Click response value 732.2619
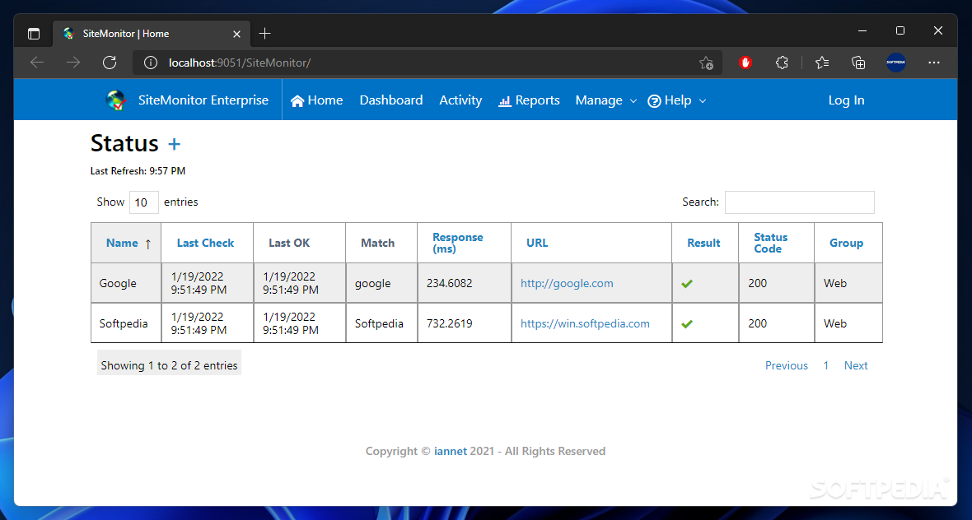Screen dimensions: 972x520 (x=450, y=323)
